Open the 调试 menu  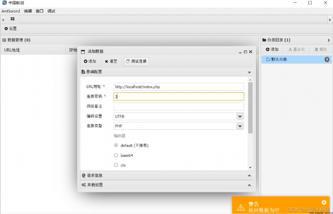click(51, 11)
